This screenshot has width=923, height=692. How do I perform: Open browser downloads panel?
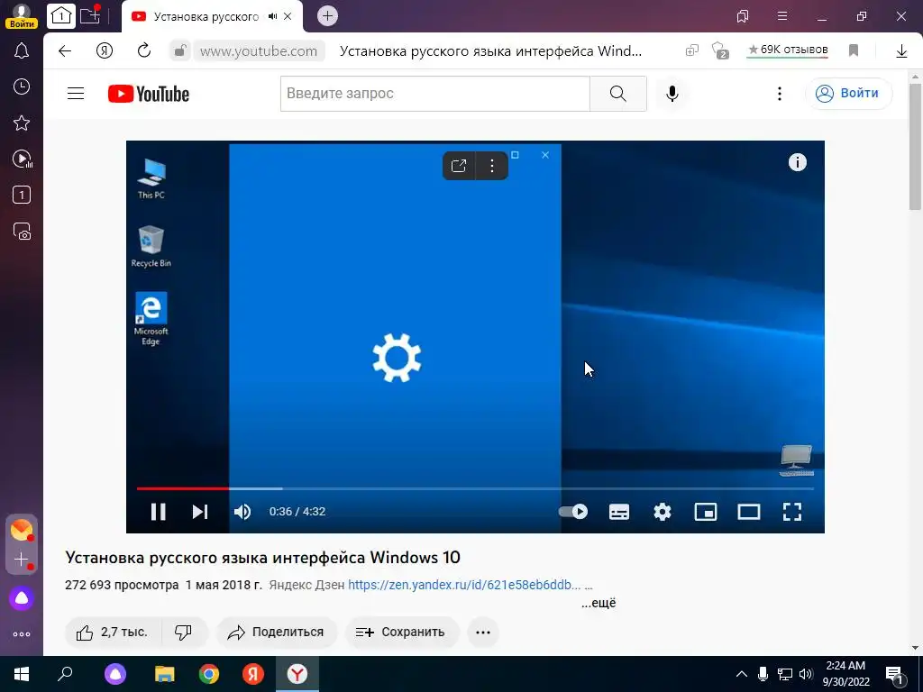click(901, 51)
